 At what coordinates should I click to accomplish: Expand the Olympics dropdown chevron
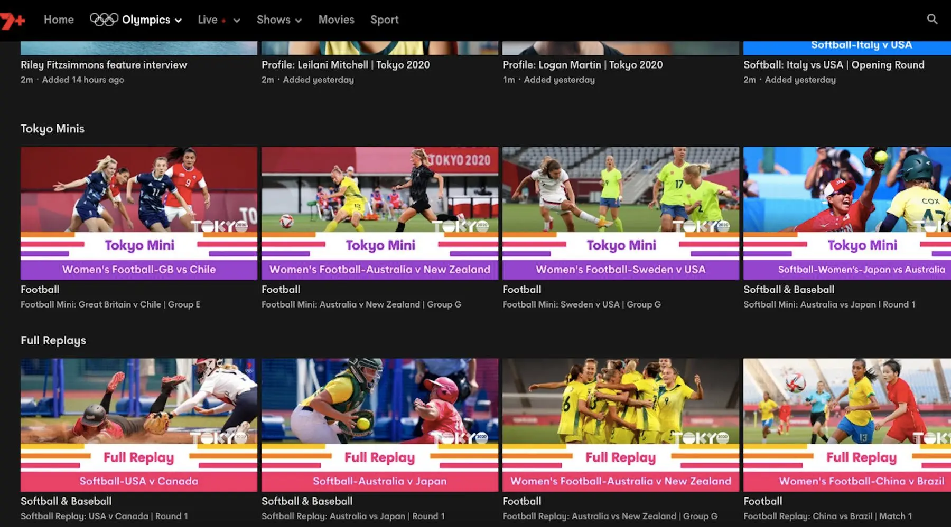click(179, 21)
